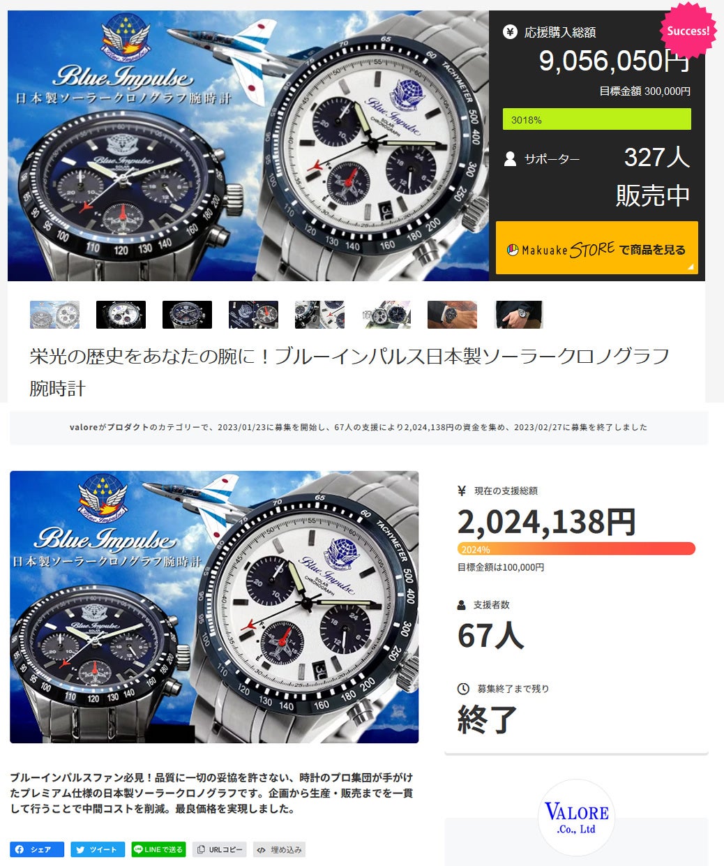The width and height of the screenshot is (724, 866).
Task: Click the pink Success! badge
Action: (x=688, y=31)
